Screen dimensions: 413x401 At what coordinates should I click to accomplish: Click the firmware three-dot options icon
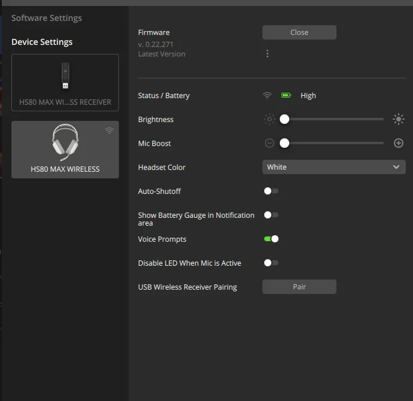pyautogui.click(x=267, y=54)
